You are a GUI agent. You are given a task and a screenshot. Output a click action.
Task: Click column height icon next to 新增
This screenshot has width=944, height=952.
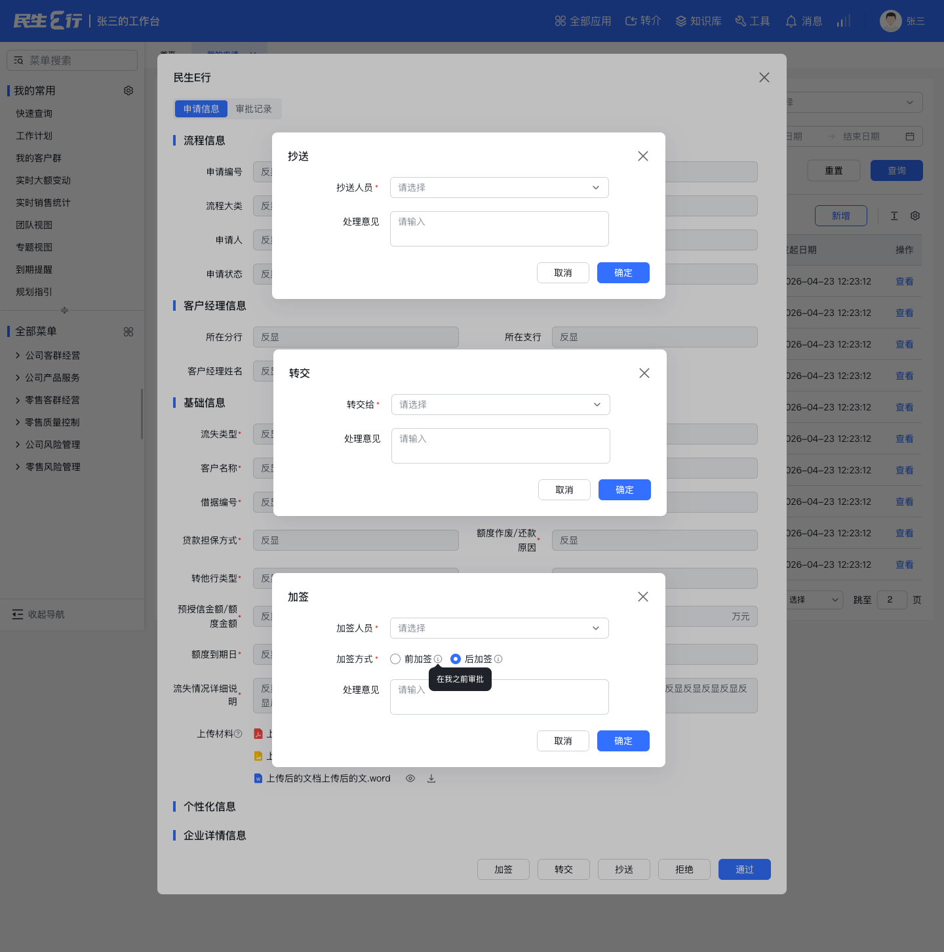coord(894,216)
